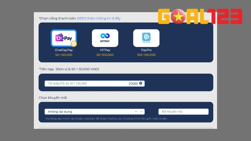Click the info icon beside ('000)
The image size is (251, 141).
141,83
